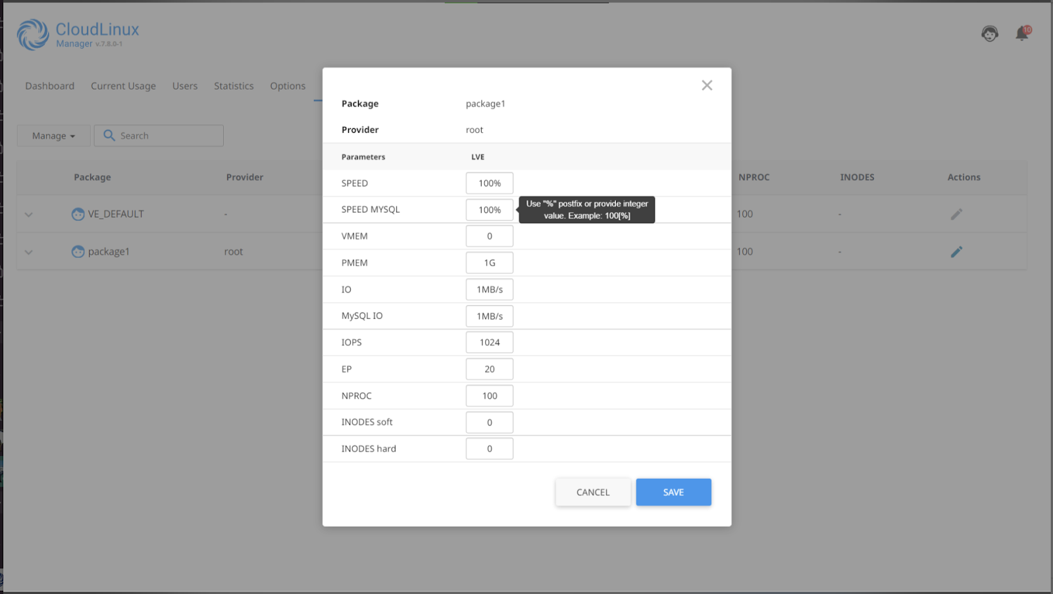Switch to the Users tab
This screenshot has height=594, width=1053.
click(x=184, y=86)
